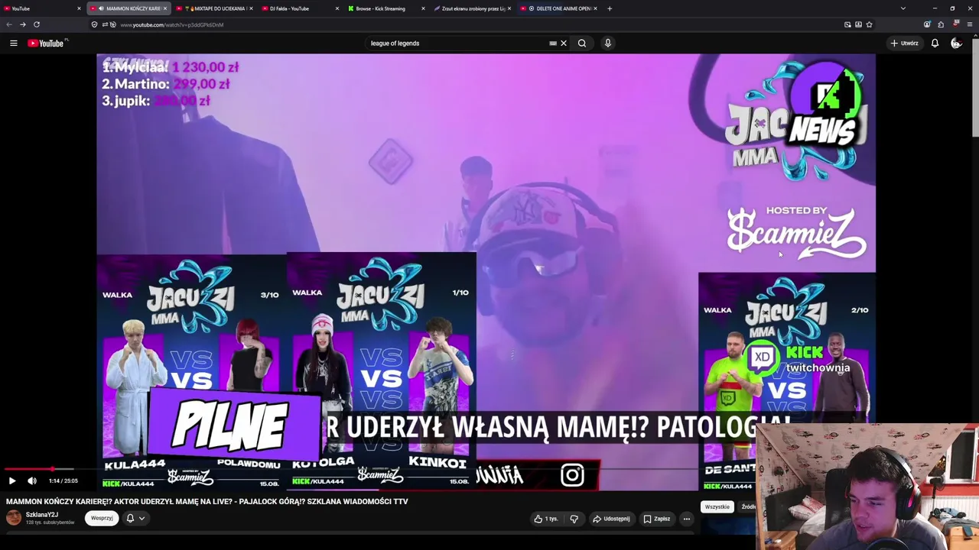Image resolution: width=979 pixels, height=550 pixels.
Task: Open the three-dot more actions menu
Action: point(687,519)
